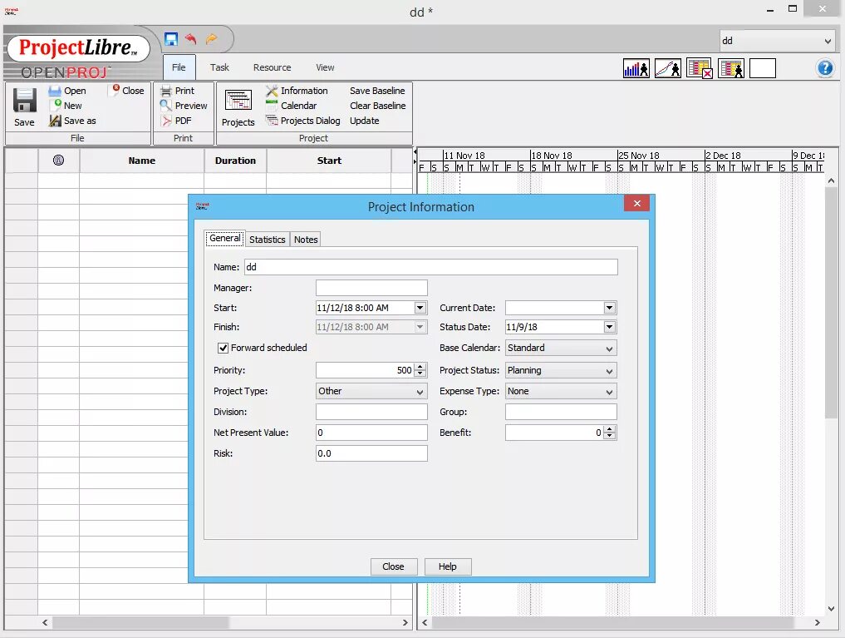This screenshot has height=638, width=845.
Task: Click Clear Baseline
Action: [378, 106]
